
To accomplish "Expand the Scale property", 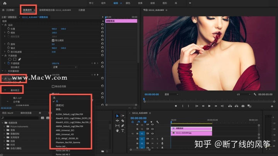I will (x=5, y=32).
